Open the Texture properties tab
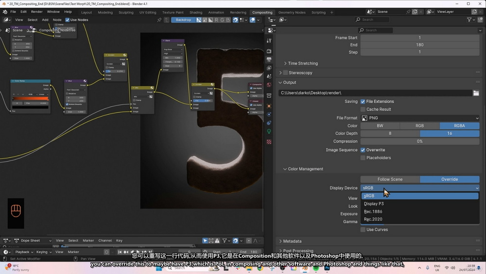 pos(269,142)
